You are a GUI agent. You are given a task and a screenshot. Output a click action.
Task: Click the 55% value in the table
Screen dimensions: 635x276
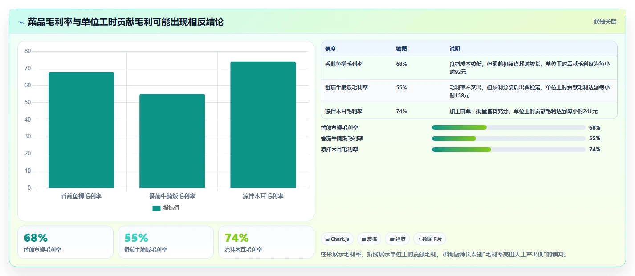(x=401, y=88)
